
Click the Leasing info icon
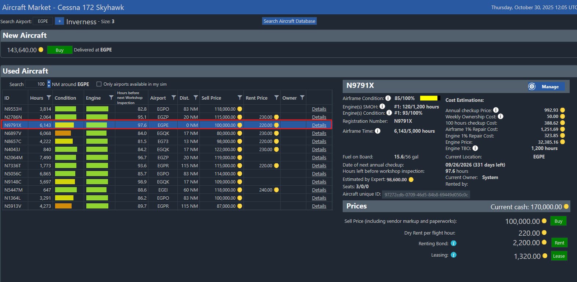(x=454, y=255)
